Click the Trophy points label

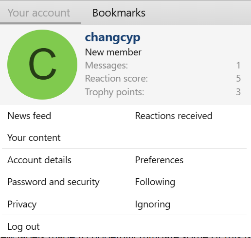pos(114,92)
